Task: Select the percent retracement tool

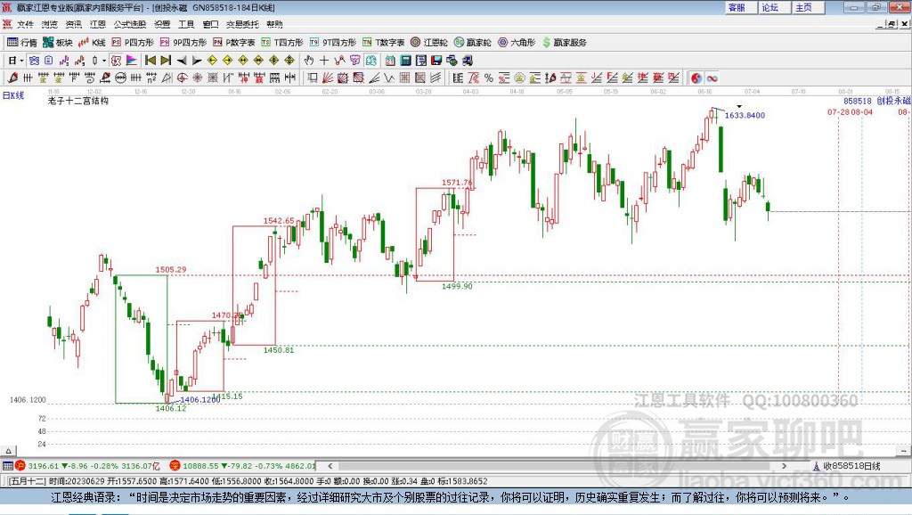Action: click(x=489, y=78)
